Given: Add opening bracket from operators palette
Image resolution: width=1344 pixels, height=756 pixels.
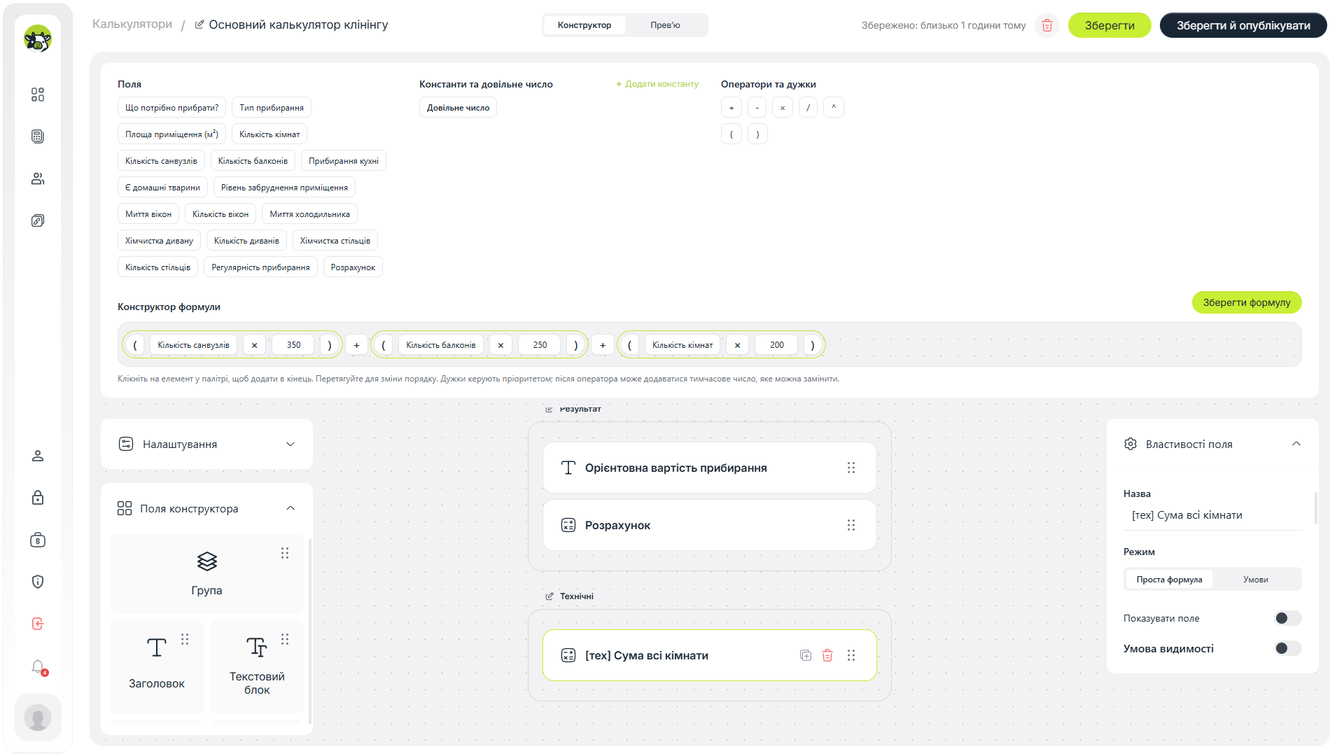Looking at the screenshot, I should [731, 134].
